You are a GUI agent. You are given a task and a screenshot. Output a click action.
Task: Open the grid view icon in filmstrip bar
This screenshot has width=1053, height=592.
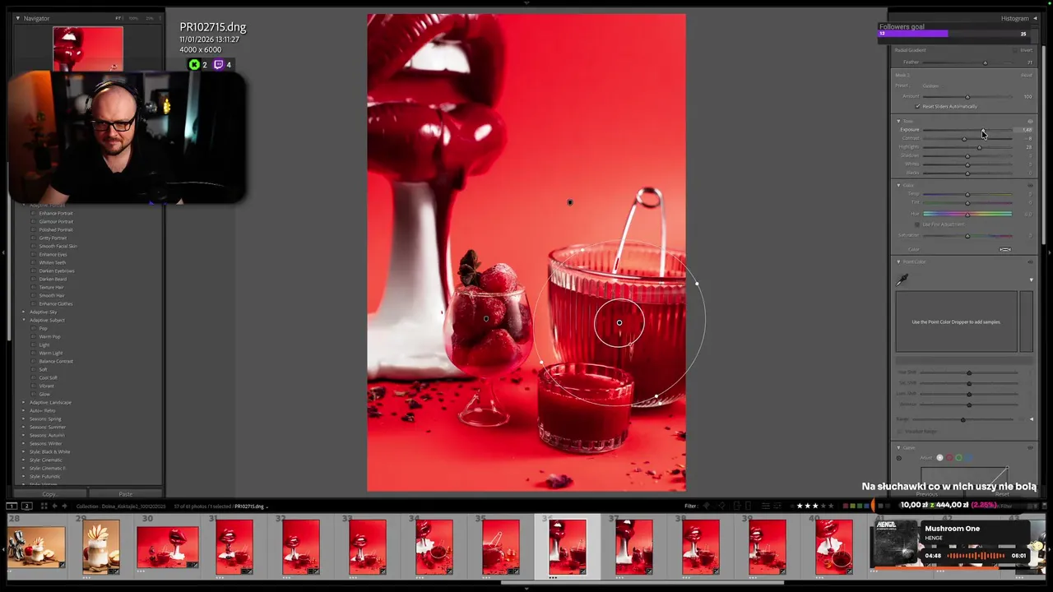[44, 506]
